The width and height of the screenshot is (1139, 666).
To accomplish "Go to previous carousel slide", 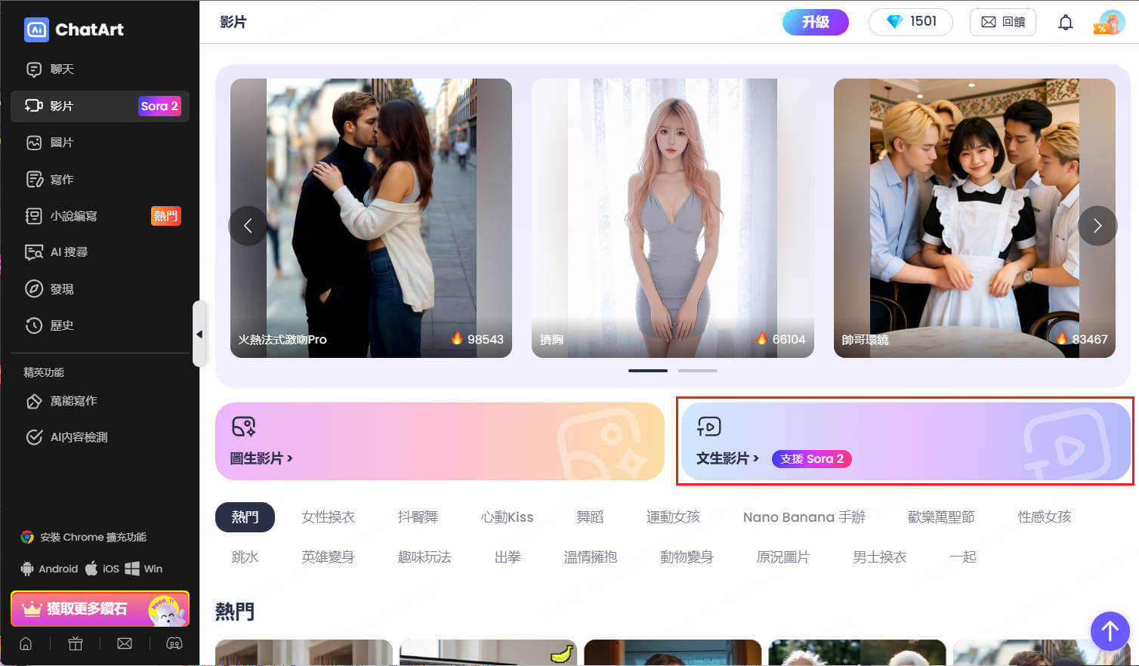I will [248, 226].
